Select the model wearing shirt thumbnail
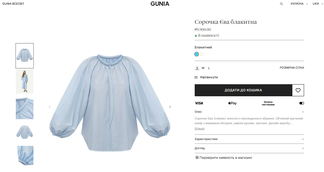 [x=25, y=81]
